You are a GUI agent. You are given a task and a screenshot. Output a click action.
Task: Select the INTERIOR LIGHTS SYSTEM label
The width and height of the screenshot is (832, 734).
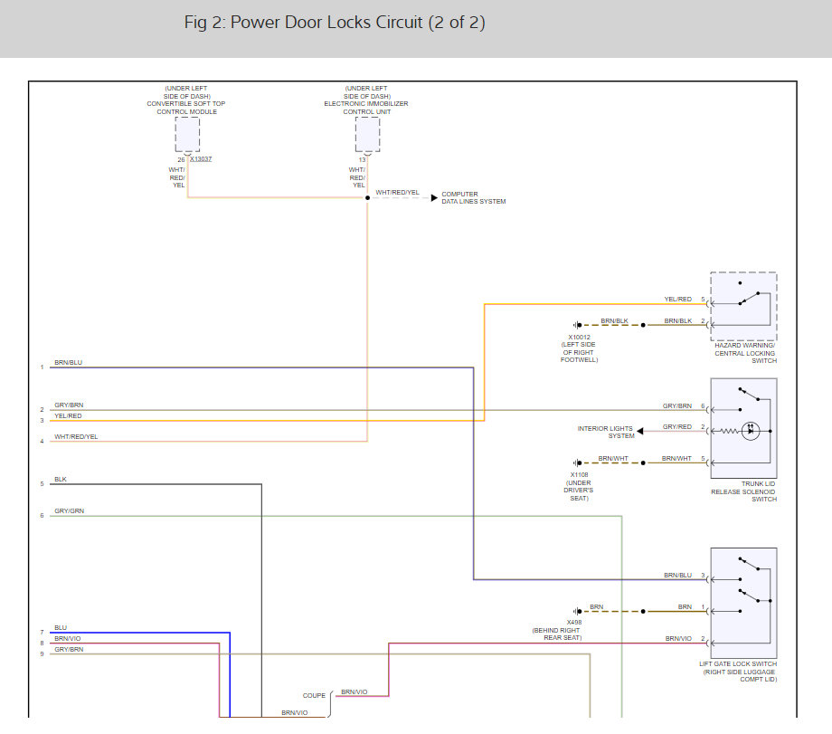pos(606,432)
